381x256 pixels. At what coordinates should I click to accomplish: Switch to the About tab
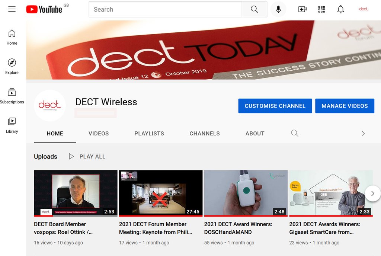(255, 133)
